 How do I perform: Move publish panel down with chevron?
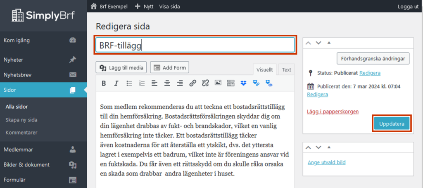tap(318, 43)
